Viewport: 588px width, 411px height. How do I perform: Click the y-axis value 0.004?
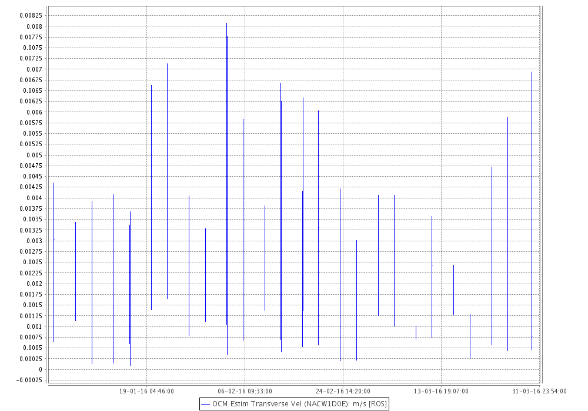tap(35, 198)
